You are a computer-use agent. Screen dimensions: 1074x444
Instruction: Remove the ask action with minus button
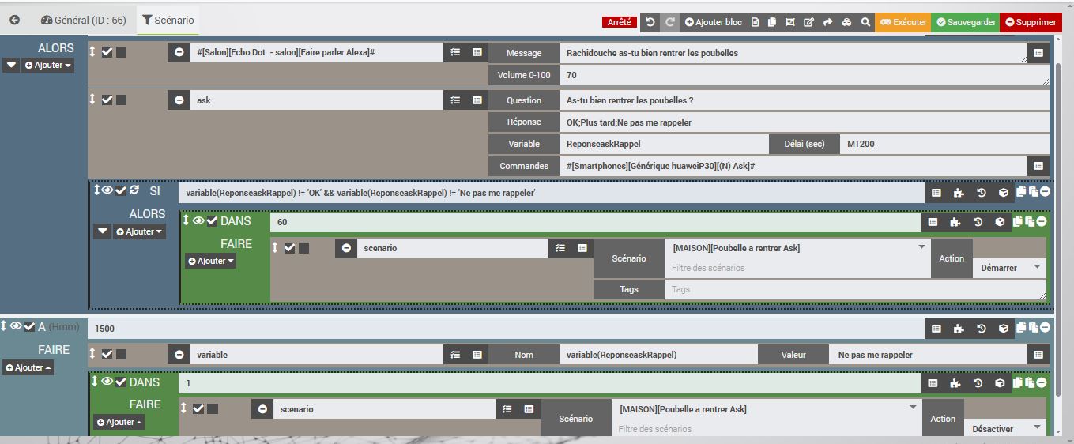(179, 100)
